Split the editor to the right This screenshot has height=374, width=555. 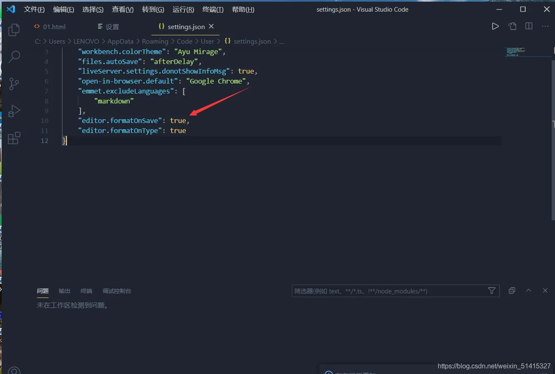click(x=529, y=26)
